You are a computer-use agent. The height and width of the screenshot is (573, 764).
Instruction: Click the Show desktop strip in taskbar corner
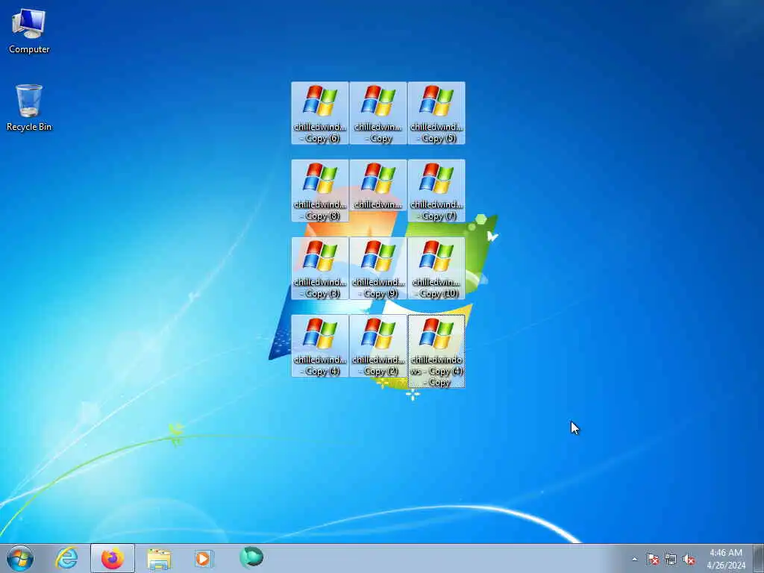click(x=758, y=558)
